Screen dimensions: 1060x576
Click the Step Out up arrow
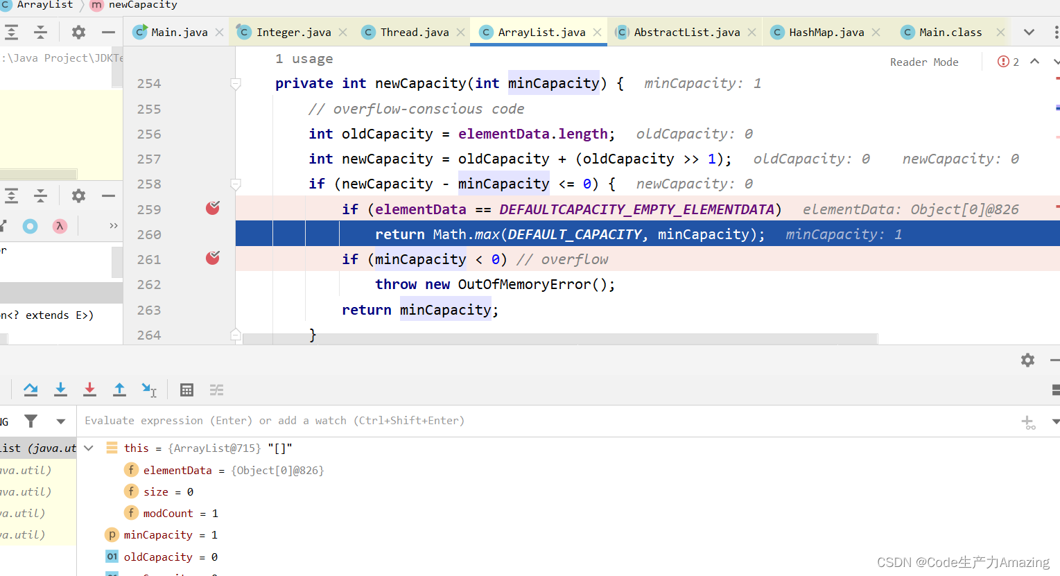point(119,390)
